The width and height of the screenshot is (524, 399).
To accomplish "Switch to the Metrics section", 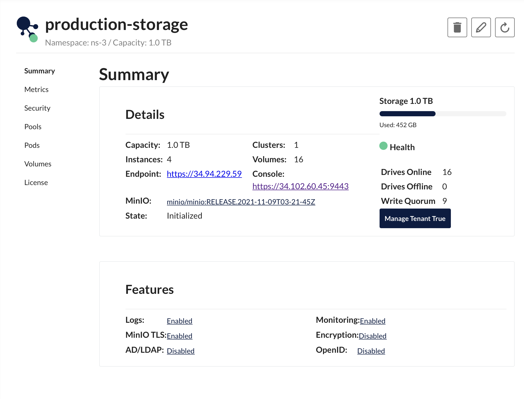I will [x=36, y=89].
